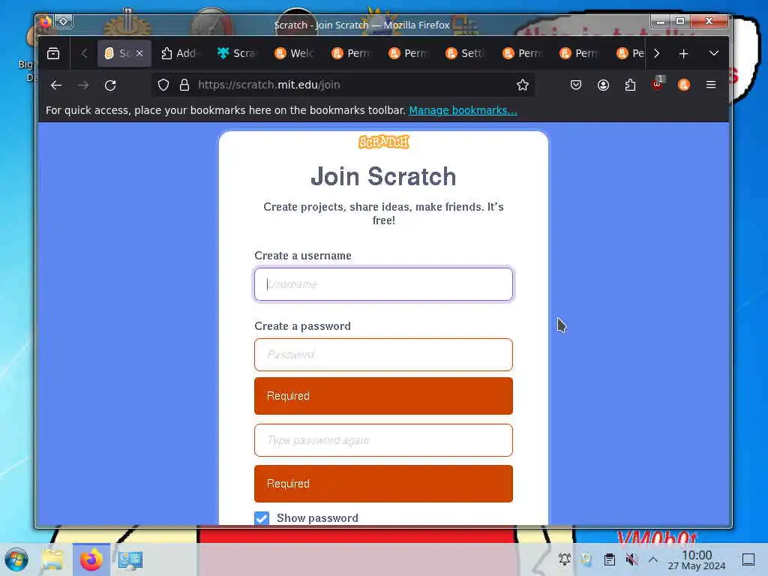Screen dimensions: 768x576
Task: Click the show desktop tray button
Action: [748, 559]
